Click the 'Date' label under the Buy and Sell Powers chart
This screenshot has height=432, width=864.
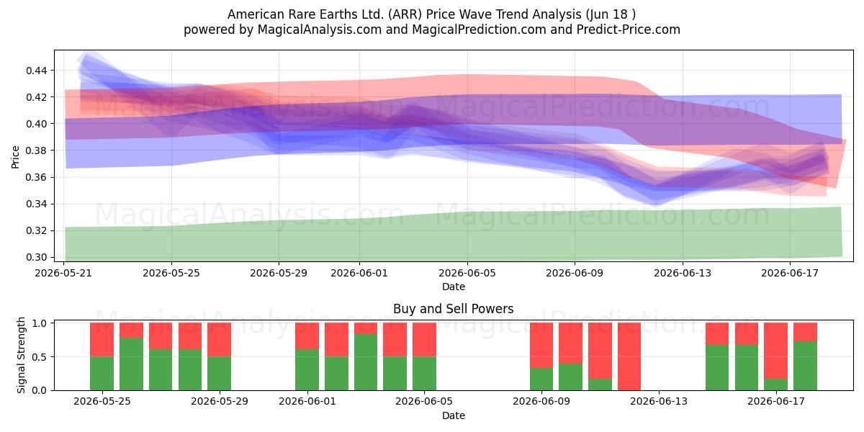454,415
